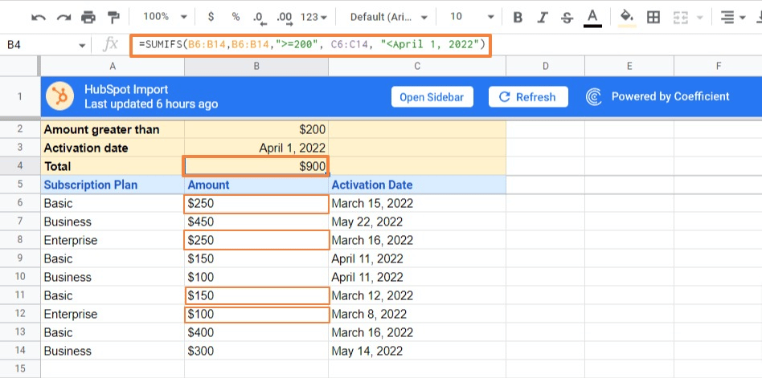Screen dimensions: 762x378
Task: Open the text color picker
Action: [x=593, y=17]
